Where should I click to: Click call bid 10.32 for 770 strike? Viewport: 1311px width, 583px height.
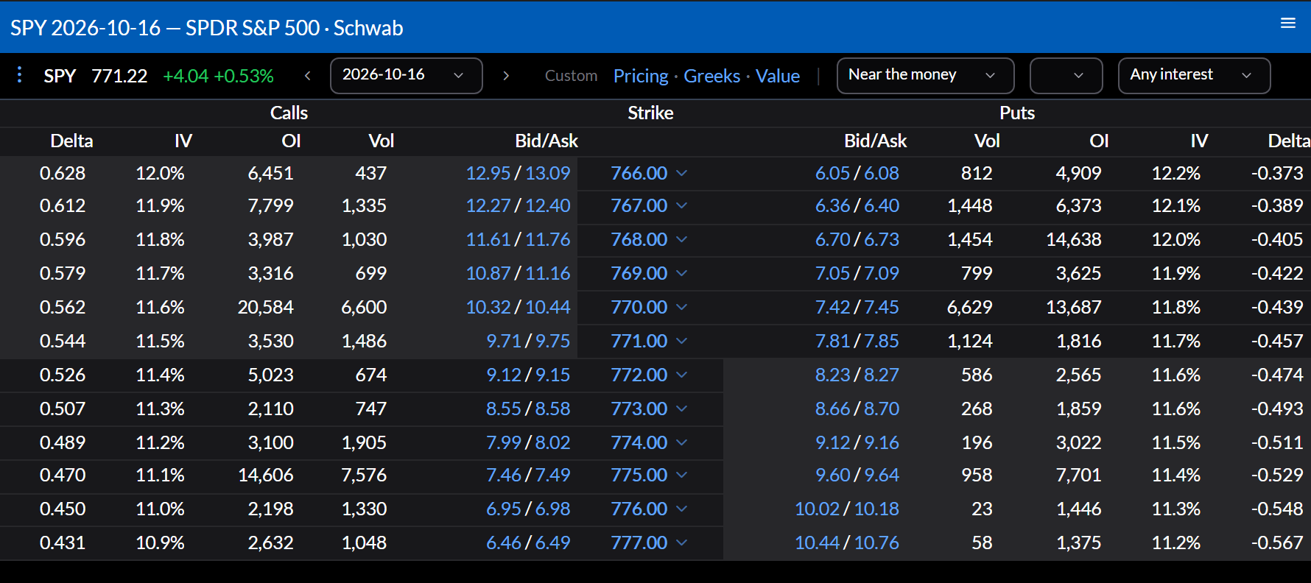[x=488, y=307]
